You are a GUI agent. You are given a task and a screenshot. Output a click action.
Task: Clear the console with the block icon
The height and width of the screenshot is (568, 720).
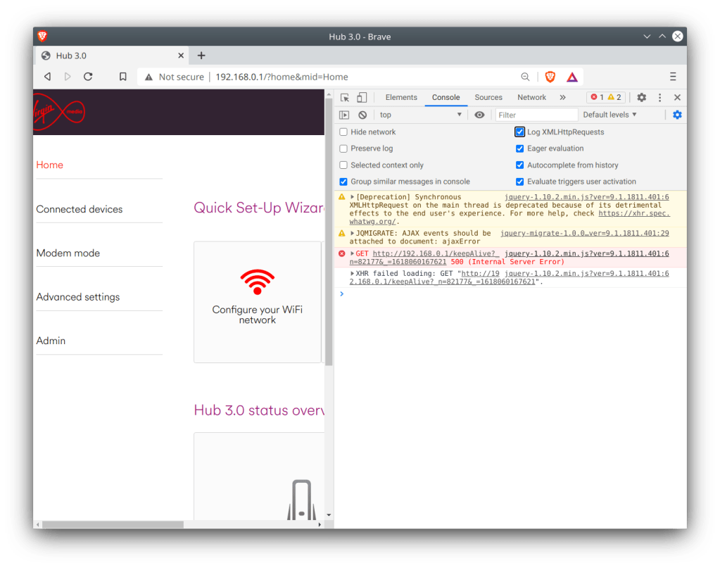(x=362, y=115)
